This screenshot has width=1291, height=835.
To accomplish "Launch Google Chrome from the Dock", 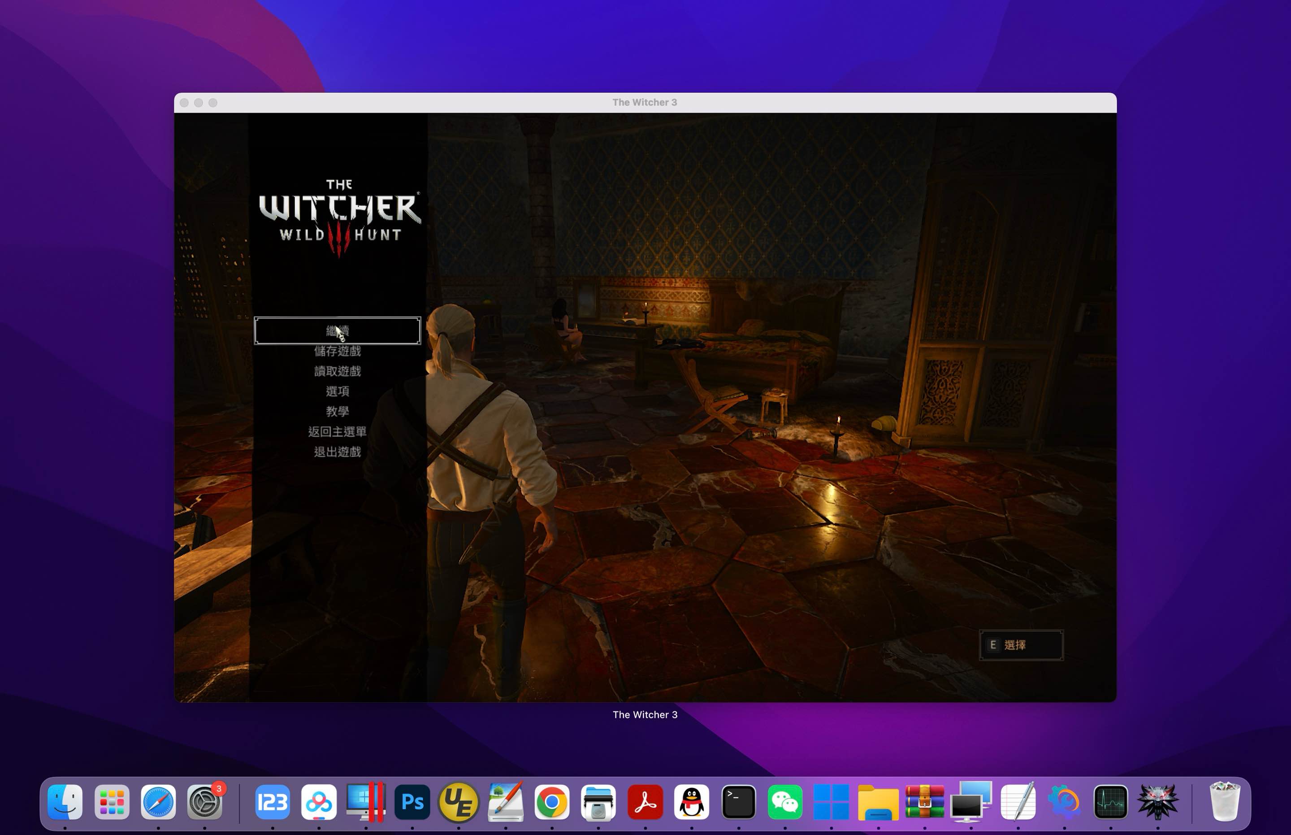I will click(552, 802).
